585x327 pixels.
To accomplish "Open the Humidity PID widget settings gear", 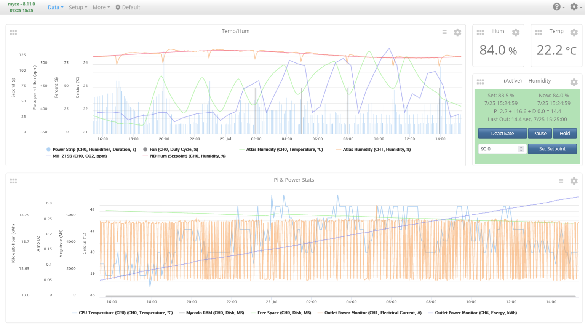I will pos(574,82).
